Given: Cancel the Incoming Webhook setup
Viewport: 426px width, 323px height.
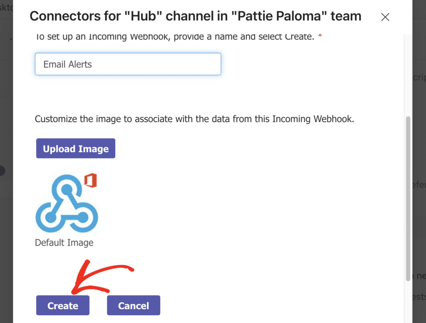Looking at the screenshot, I should click(x=133, y=305).
